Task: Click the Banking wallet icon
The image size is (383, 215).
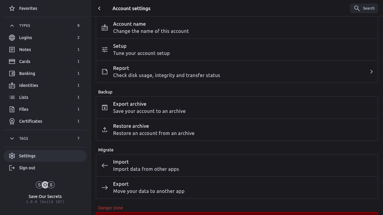Action: tap(12, 73)
